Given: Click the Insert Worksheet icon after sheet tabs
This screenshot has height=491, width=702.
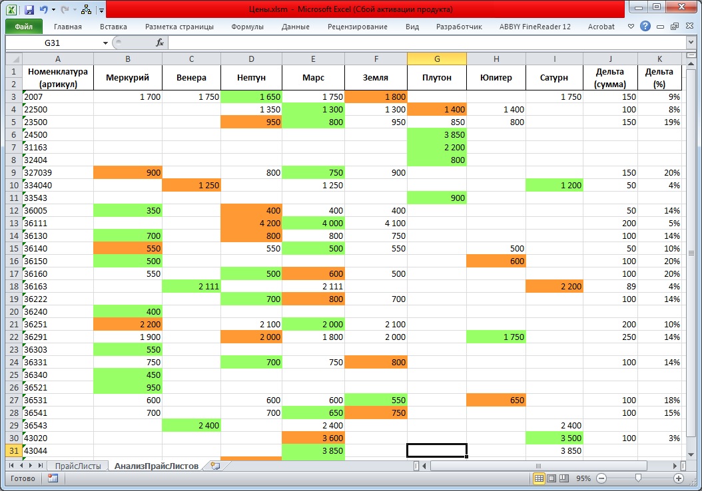Looking at the screenshot, I should pos(215,466).
